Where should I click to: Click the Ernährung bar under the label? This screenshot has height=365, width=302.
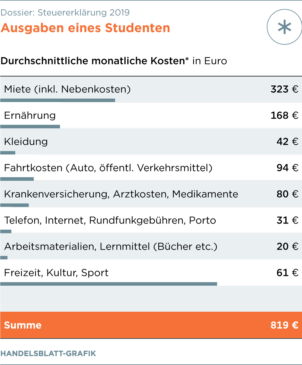30,127
